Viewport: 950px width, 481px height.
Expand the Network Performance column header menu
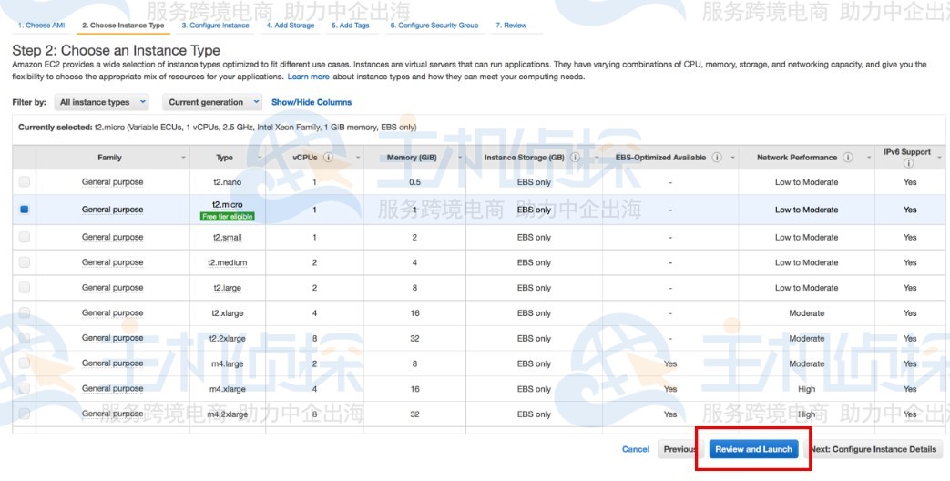[868, 158]
